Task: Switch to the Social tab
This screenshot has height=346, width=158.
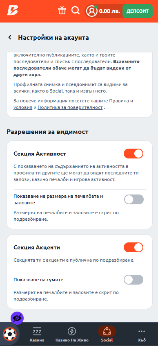Action: [107, 334]
